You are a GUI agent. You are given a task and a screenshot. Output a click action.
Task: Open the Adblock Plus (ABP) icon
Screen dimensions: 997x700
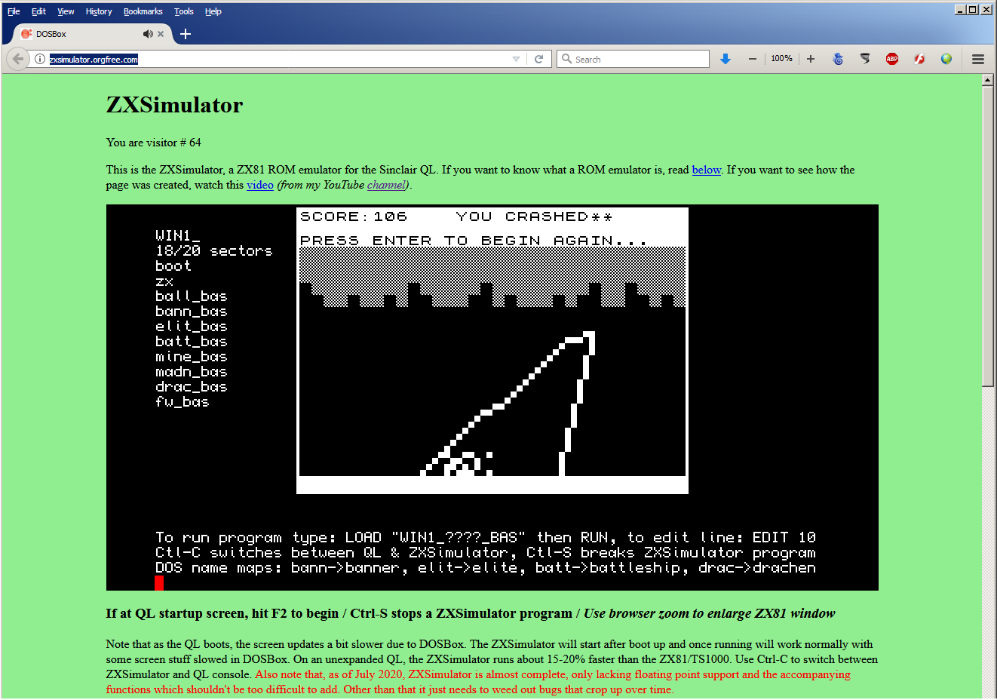892,59
